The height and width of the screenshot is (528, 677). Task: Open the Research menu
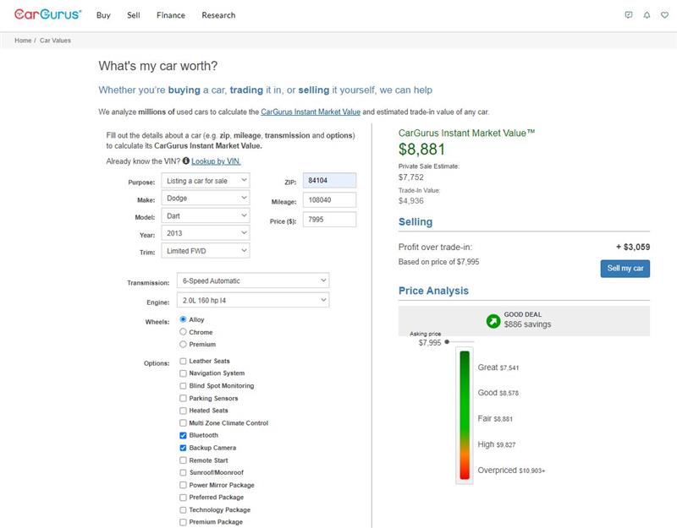click(218, 15)
